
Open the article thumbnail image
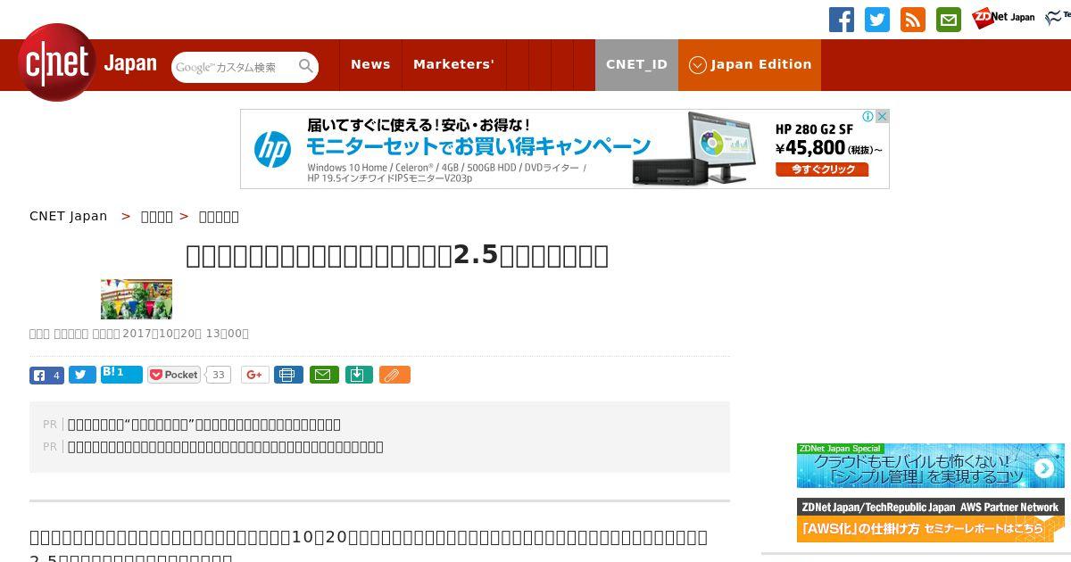[x=137, y=299]
